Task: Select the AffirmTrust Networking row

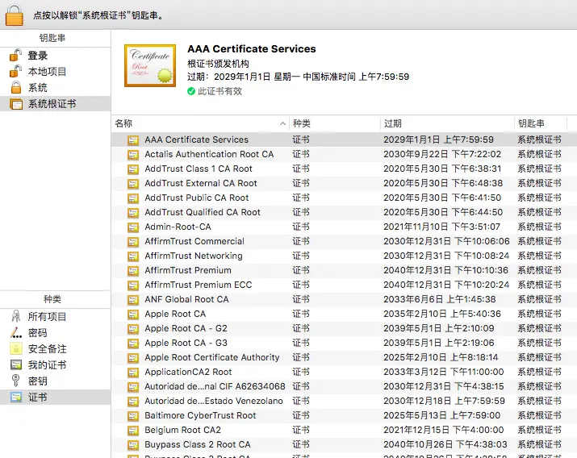Action: point(344,256)
